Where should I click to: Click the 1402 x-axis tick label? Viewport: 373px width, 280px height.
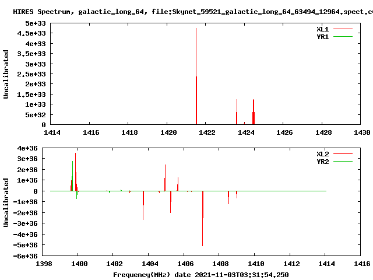click(x=114, y=264)
